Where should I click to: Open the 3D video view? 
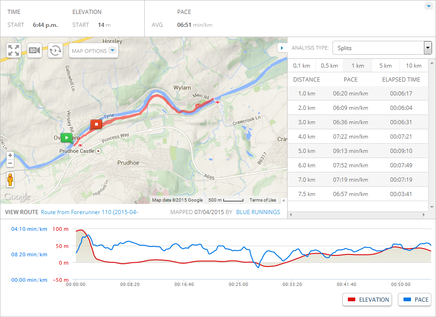click(x=34, y=51)
